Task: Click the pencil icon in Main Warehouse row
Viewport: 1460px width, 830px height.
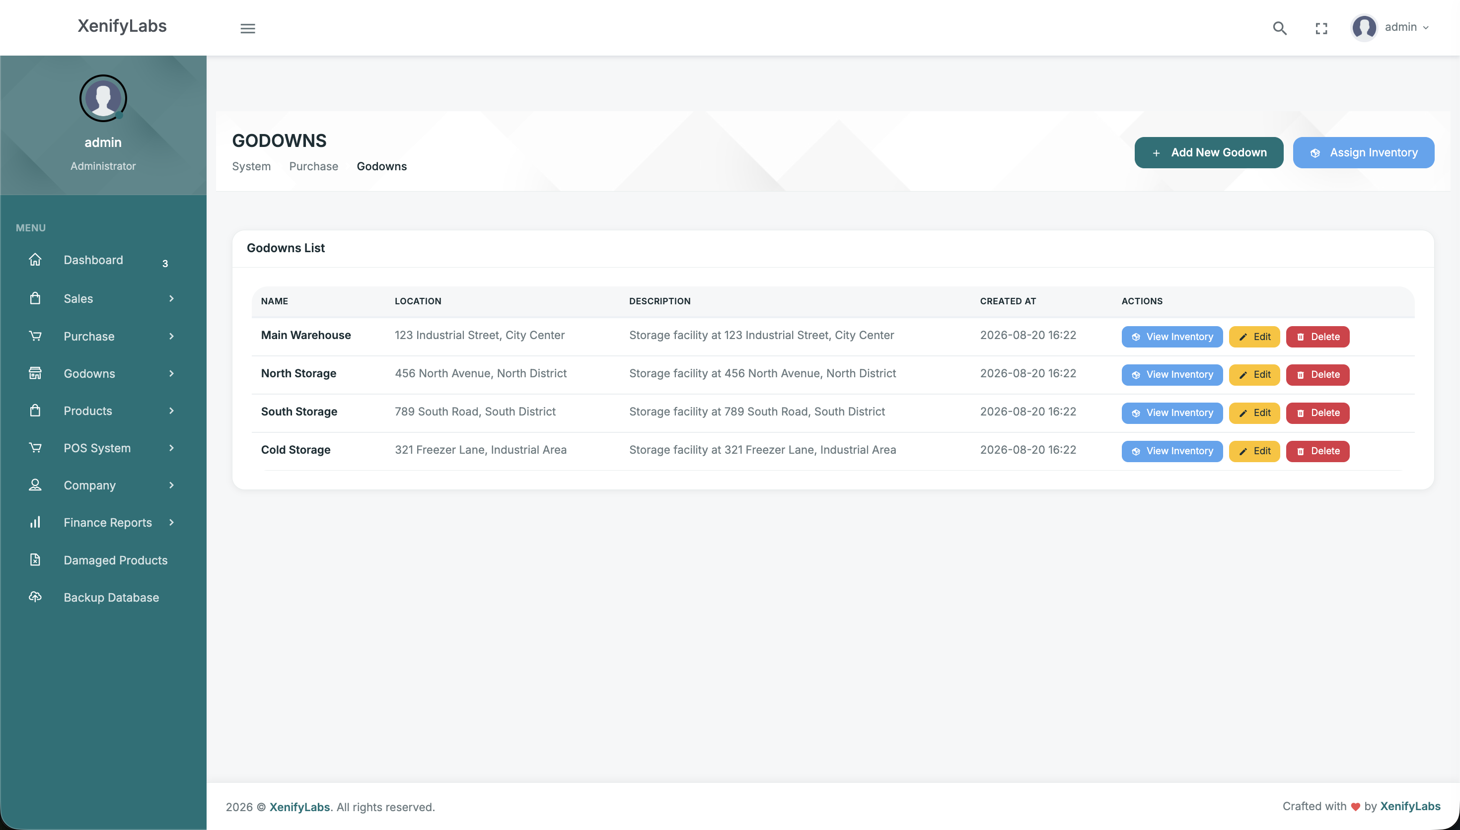Action: pos(1243,337)
